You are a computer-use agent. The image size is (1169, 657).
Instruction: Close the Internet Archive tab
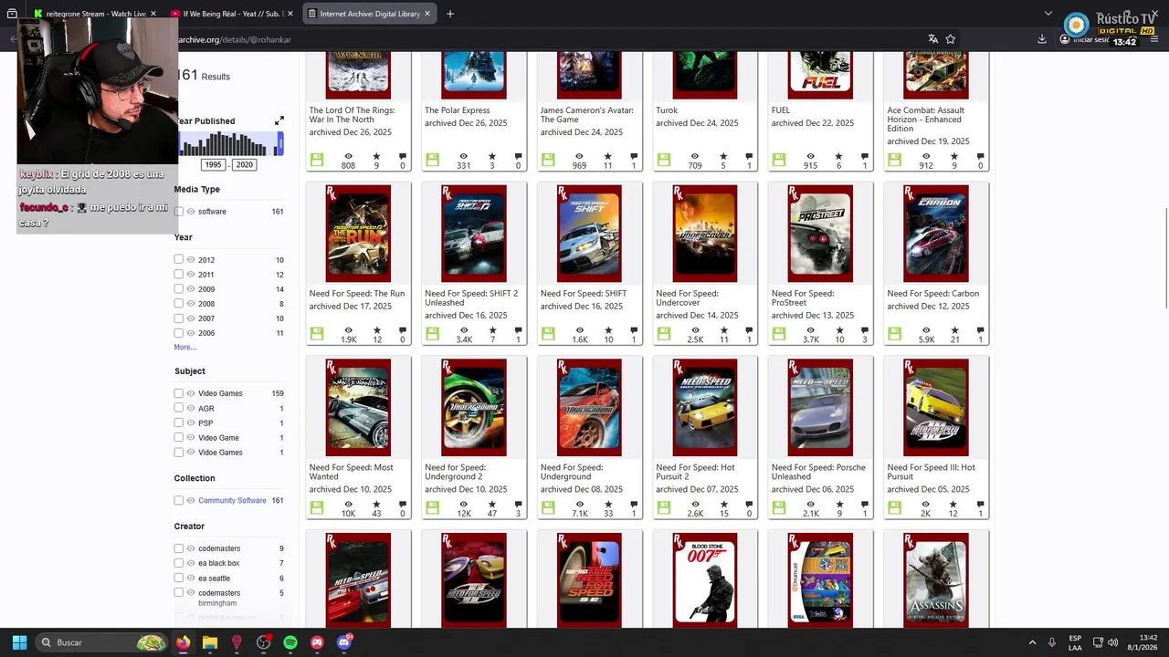pyautogui.click(x=428, y=14)
